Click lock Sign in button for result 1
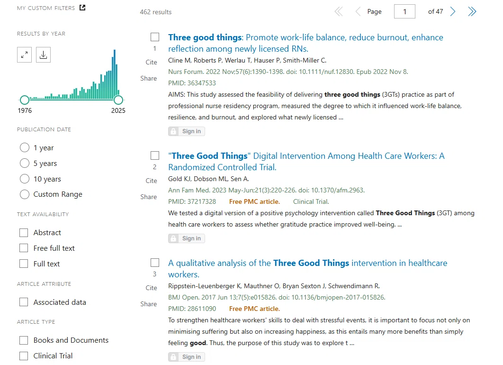The height and width of the screenshot is (365, 503). (187, 131)
